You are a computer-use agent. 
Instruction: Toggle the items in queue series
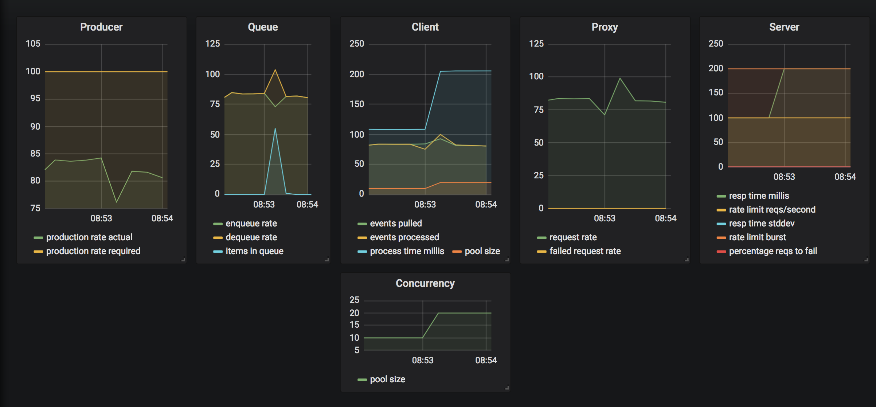(x=254, y=251)
